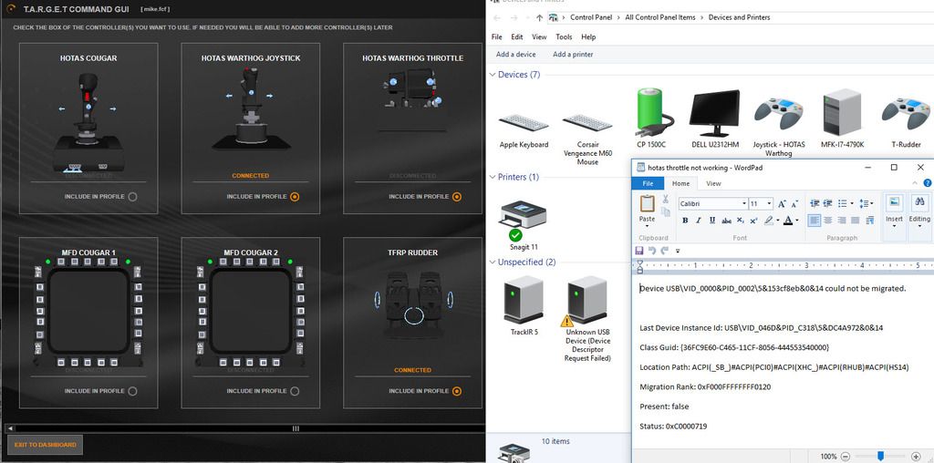Select the Joystick - HOTAS Warthog device

pyautogui.click(x=778, y=114)
